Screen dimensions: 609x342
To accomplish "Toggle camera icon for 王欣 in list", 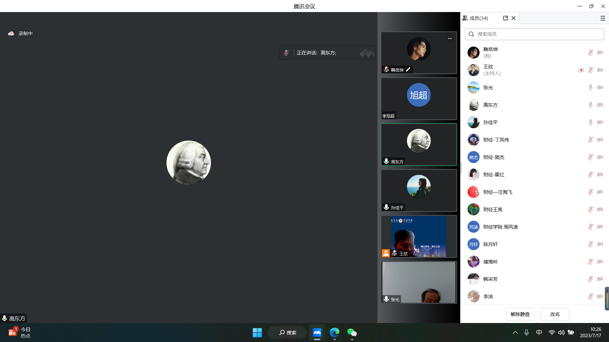I will [600, 70].
